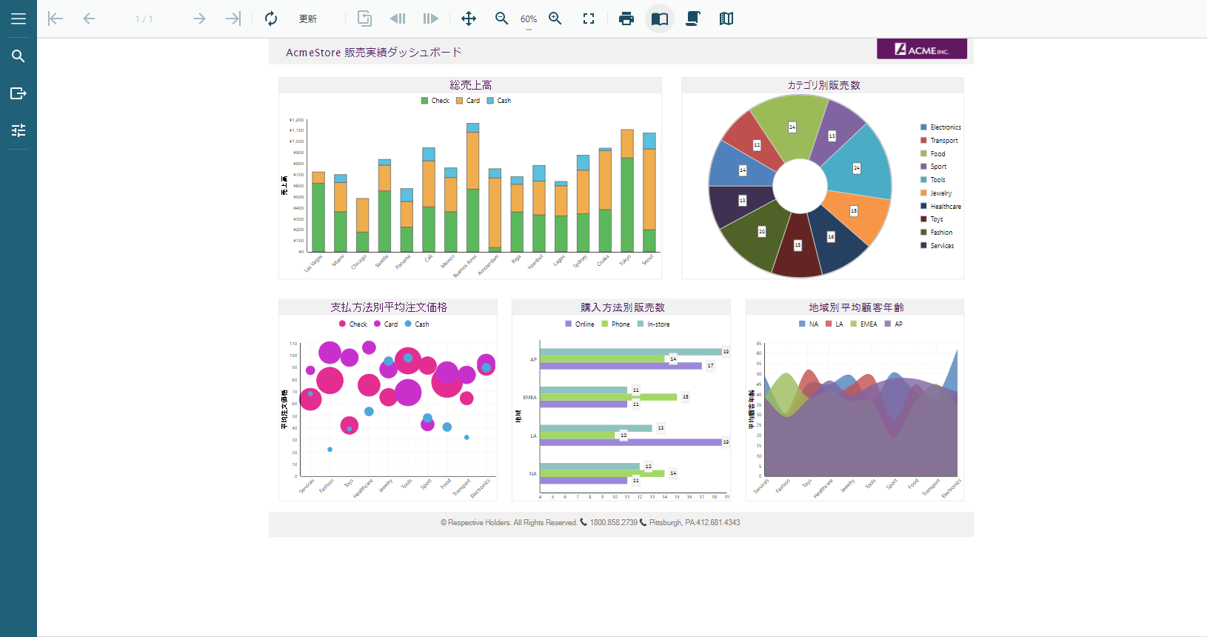The height and width of the screenshot is (637, 1207).
Task: Click the 購入方法別販売数 chart title
Action: (x=622, y=307)
